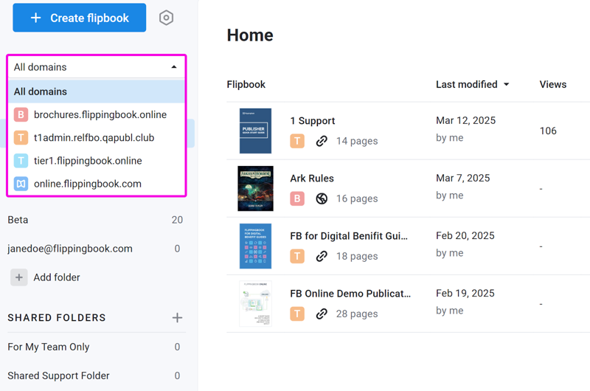Click Mar 7, 2025 date
This screenshot has height=391, width=590.
pyautogui.click(x=463, y=178)
